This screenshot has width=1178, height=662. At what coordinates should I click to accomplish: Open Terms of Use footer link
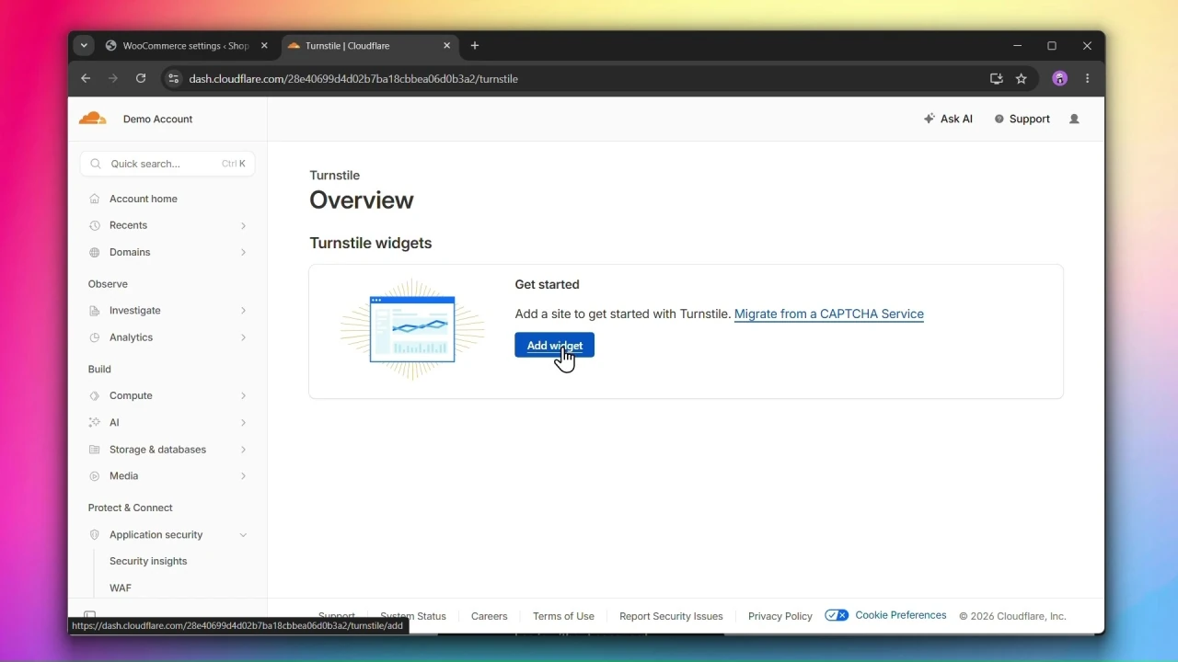(563, 616)
